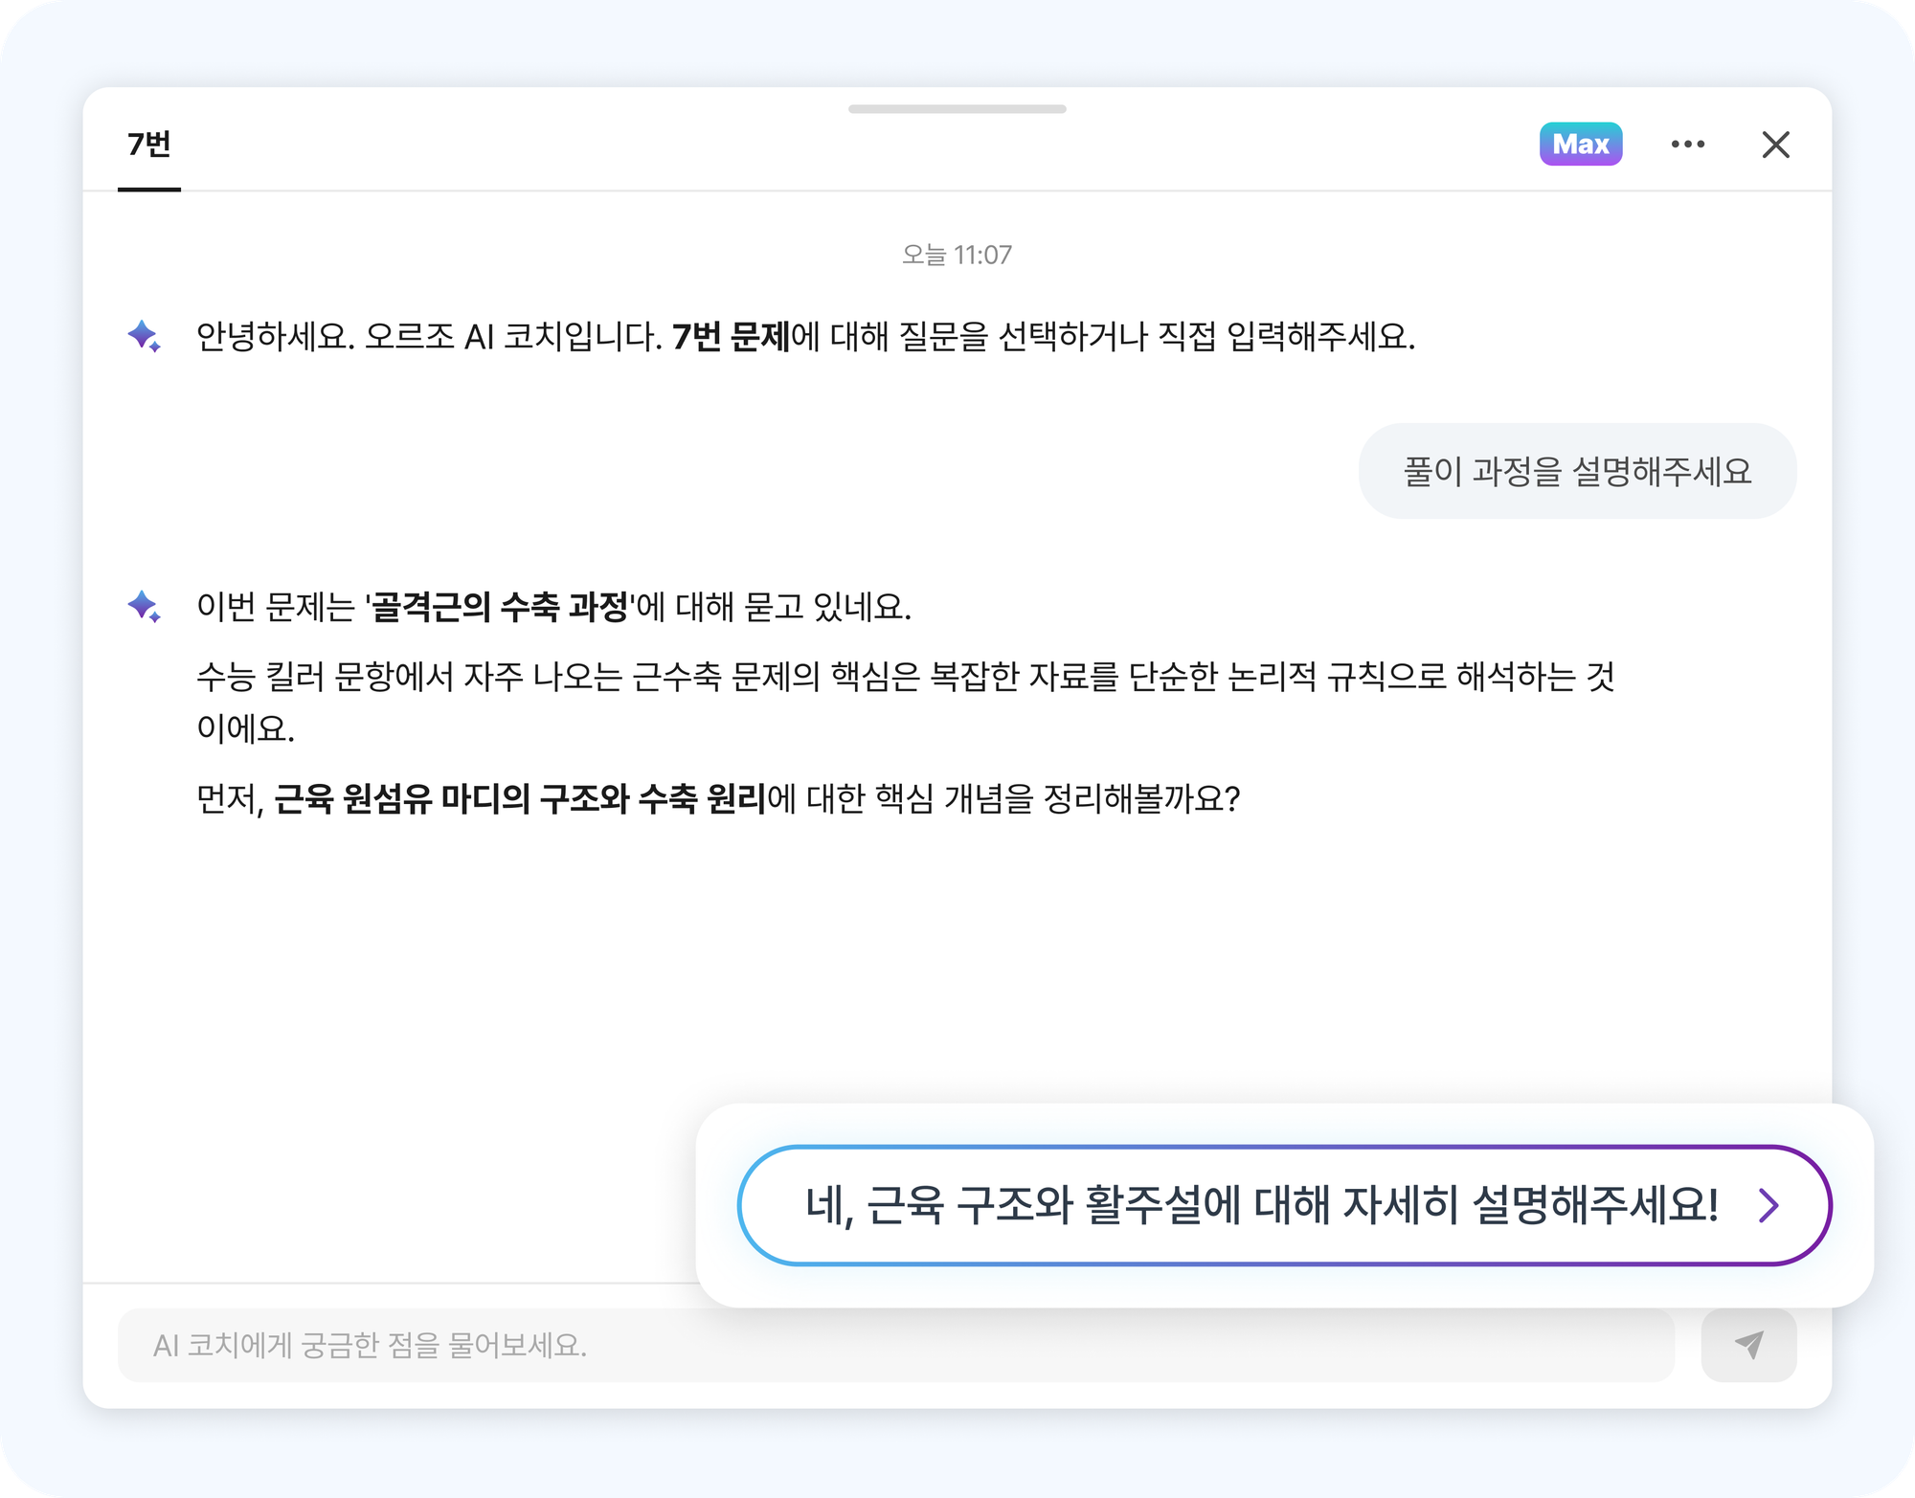Open the three-dot more options menu
This screenshot has width=1915, height=1498.
point(1687,145)
